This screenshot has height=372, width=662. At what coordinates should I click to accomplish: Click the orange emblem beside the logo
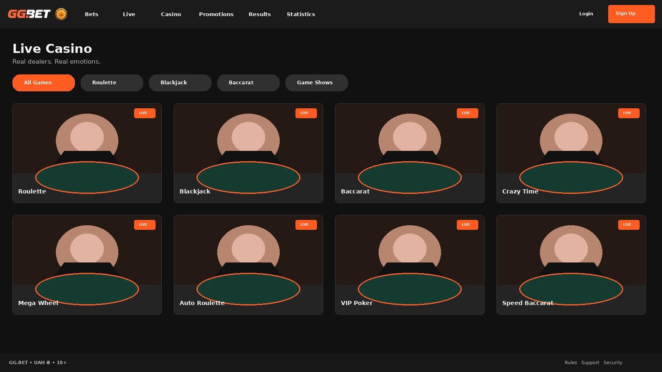pos(61,14)
